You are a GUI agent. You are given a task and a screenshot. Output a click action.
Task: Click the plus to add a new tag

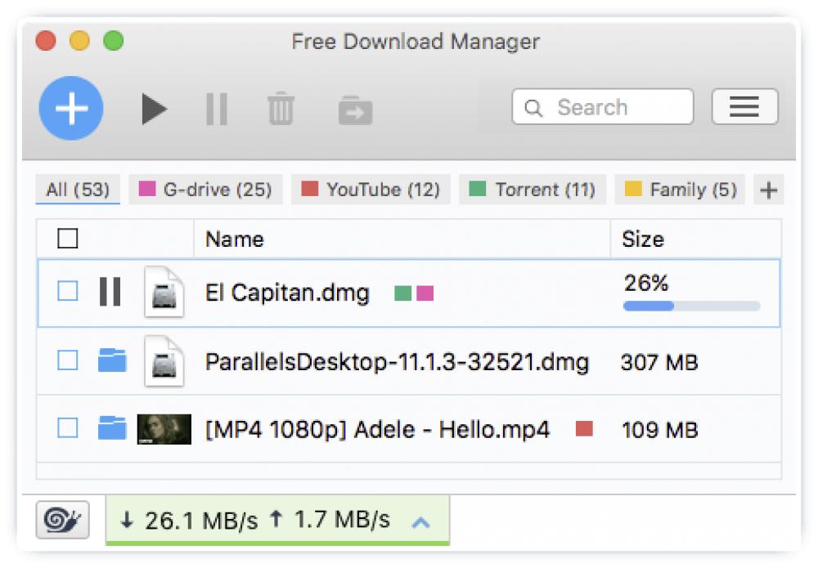(x=767, y=189)
